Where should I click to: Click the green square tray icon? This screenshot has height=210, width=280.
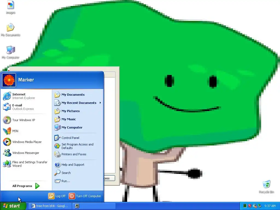coord(245,206)
